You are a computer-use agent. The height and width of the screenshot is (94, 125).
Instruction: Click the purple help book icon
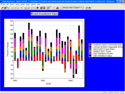pyautogui.click(x=89, y=8)
